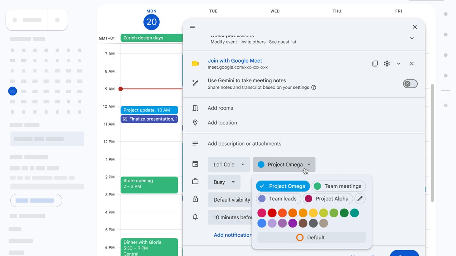Click Add notification link
Image resolution: width=456 pixels, height=256 pixels.
click(x=233, y=235)
